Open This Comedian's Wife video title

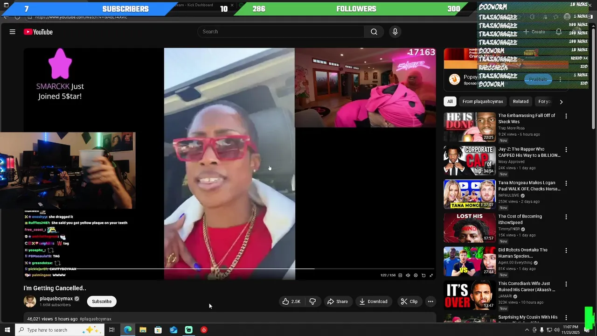527,287
